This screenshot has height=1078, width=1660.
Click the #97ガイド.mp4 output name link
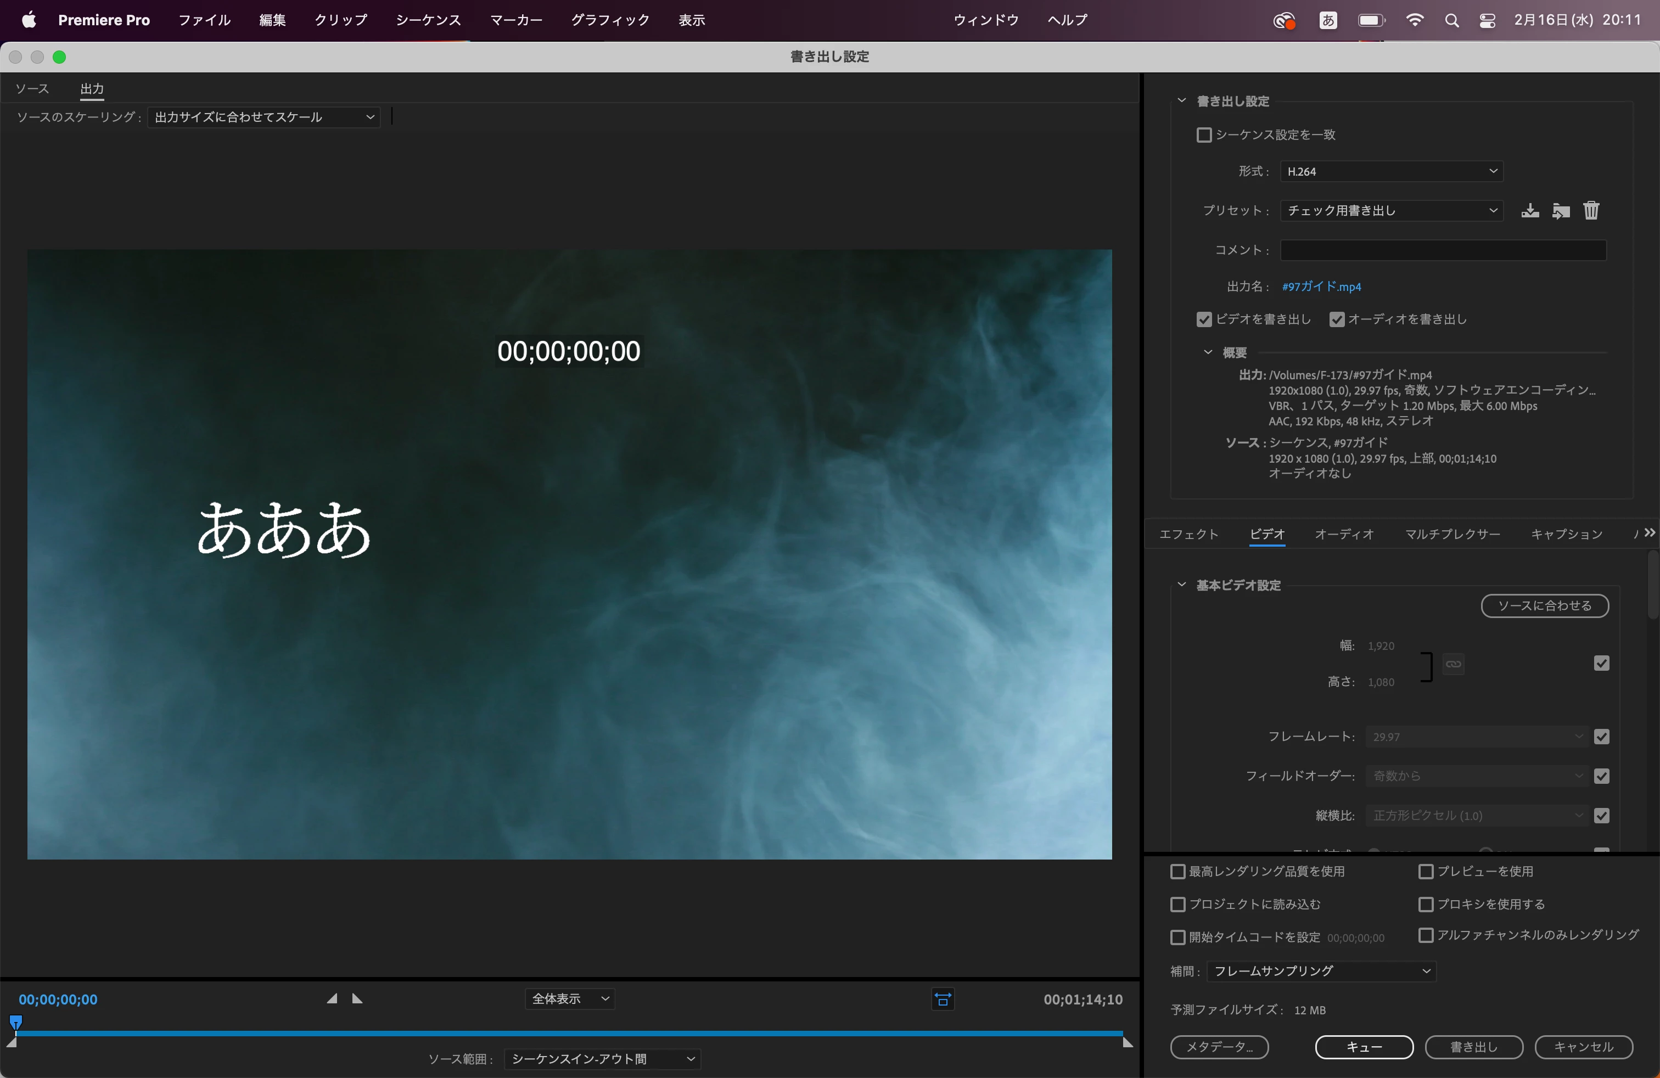coord(1321,287)
